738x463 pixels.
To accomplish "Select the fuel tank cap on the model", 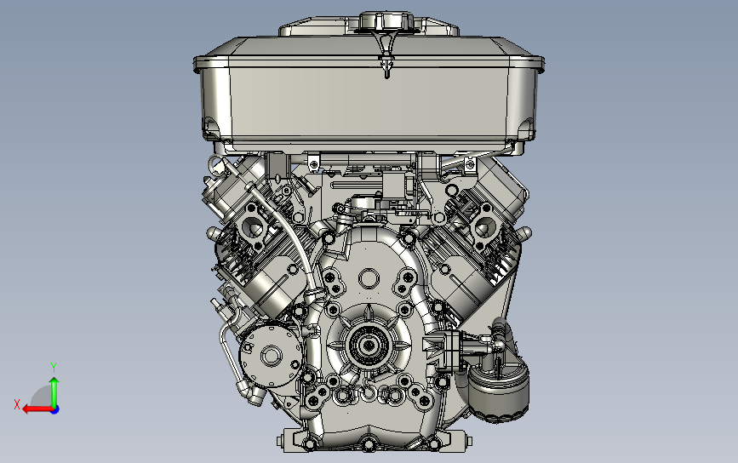I will coord(386,21).
